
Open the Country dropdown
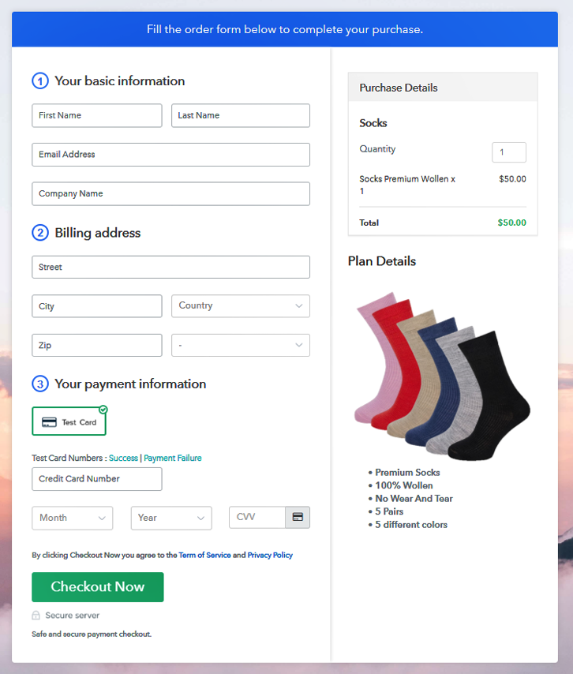[x=240, y=305]
